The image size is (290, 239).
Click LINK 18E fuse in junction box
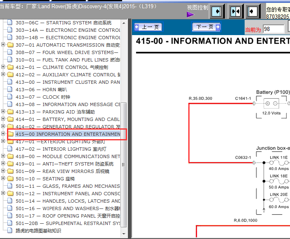pyautogui.click(x=279, y=182)
